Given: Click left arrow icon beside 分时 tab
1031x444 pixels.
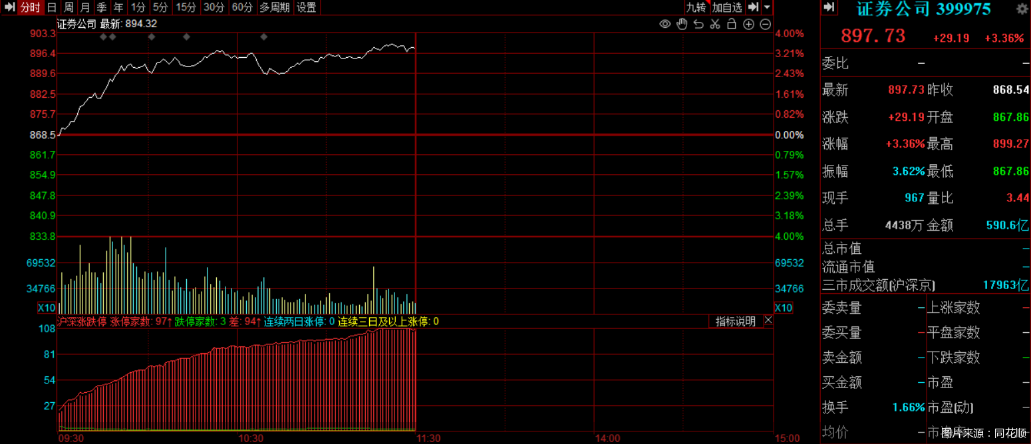Looking at the screenshot, I should [9, 7].
